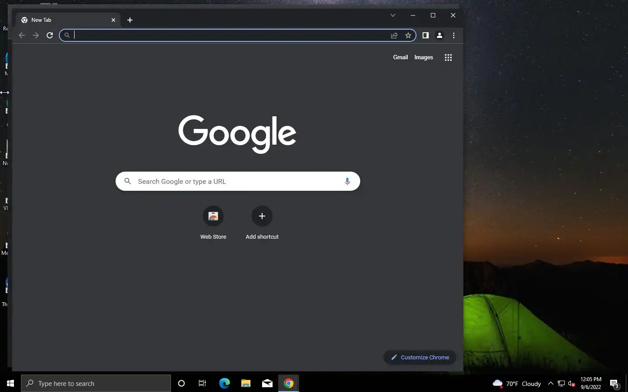Click the Chrome taskbar icon
The height and width of the screenshot is (392, 628).
pos(288,383)
